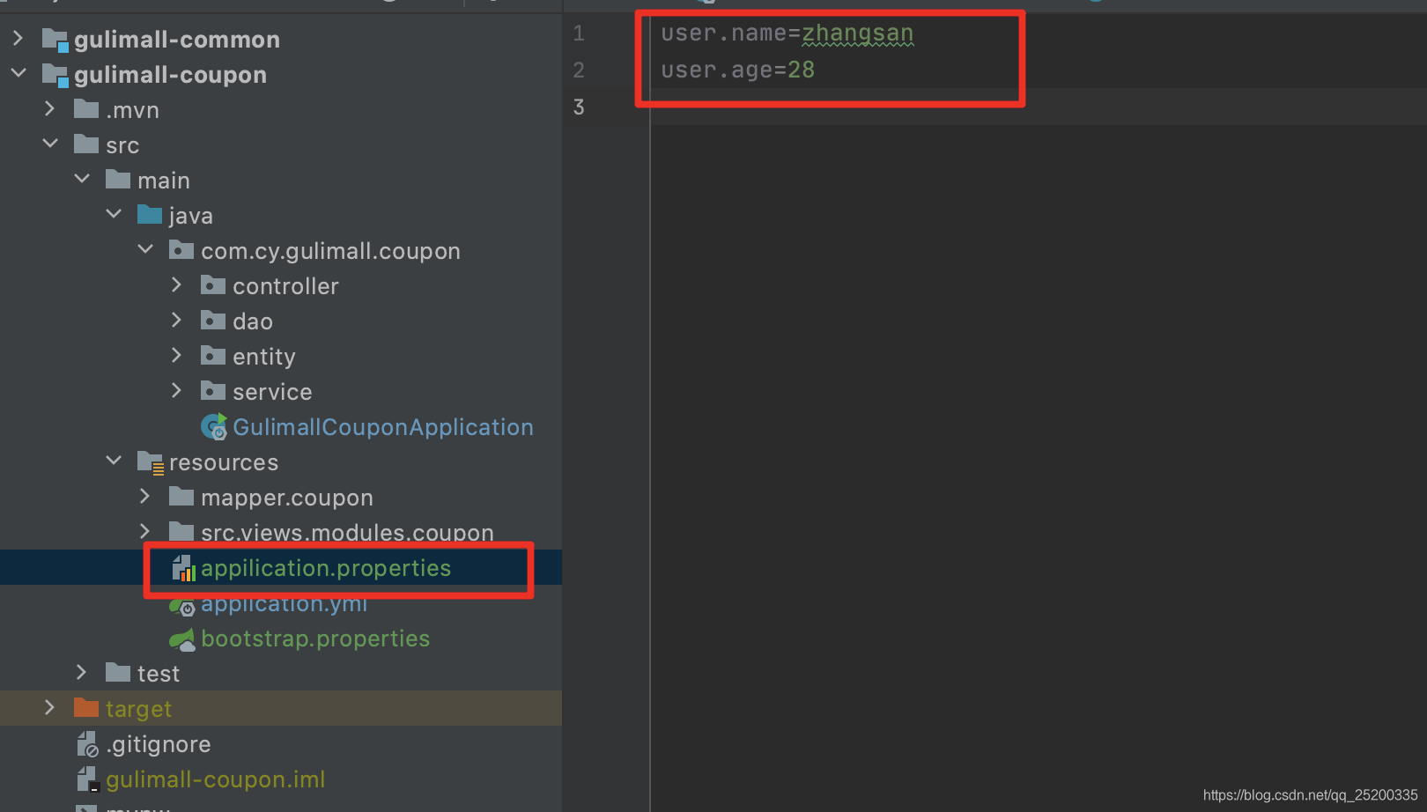Expand the dao package
1427x812 pixels.
176,320
